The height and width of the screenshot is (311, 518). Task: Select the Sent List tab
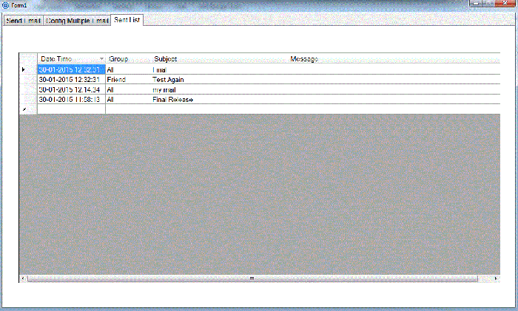(x=127, y=20)
